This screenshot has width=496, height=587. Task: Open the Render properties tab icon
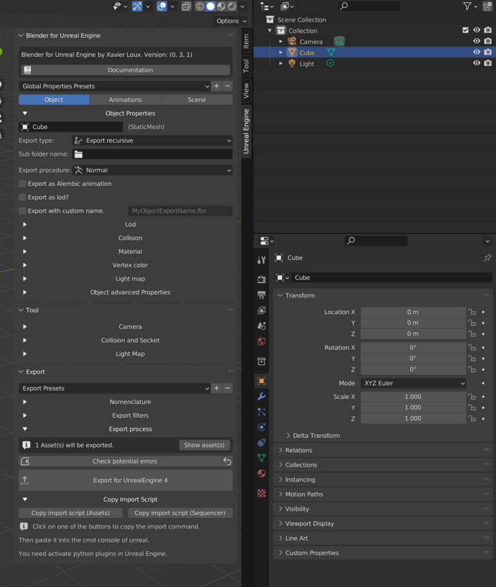[x=261, y=279]
